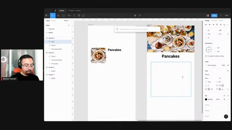
Task: Select the Pen tool
Action: [x=69, y=16]
